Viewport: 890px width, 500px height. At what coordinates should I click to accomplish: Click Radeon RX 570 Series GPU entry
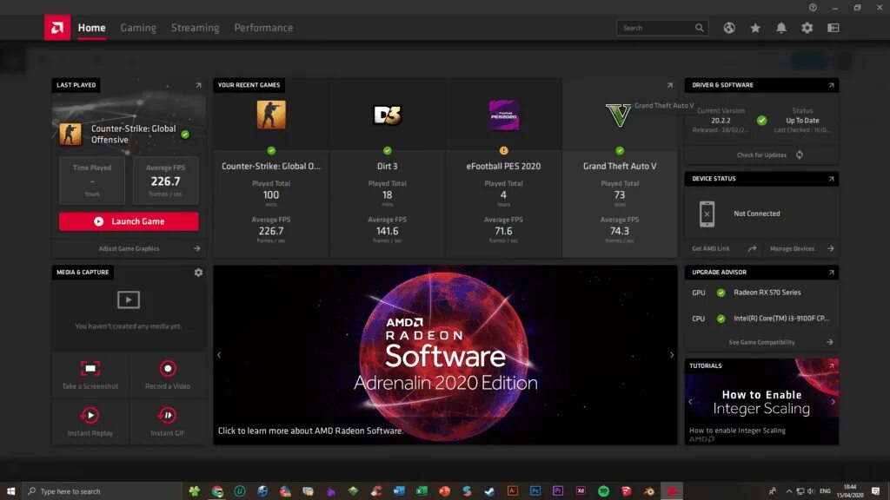tap(767, 293)
